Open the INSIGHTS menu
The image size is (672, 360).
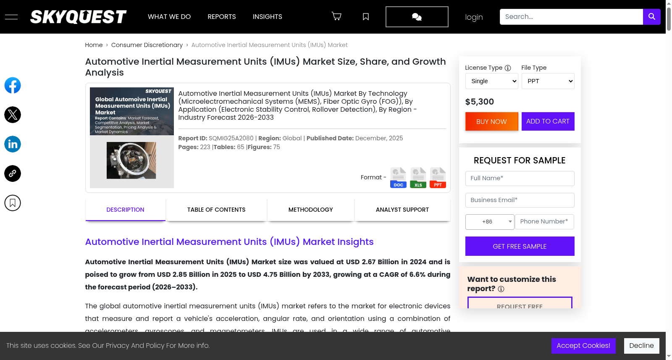pyautogui.click(x=268, y=17)
